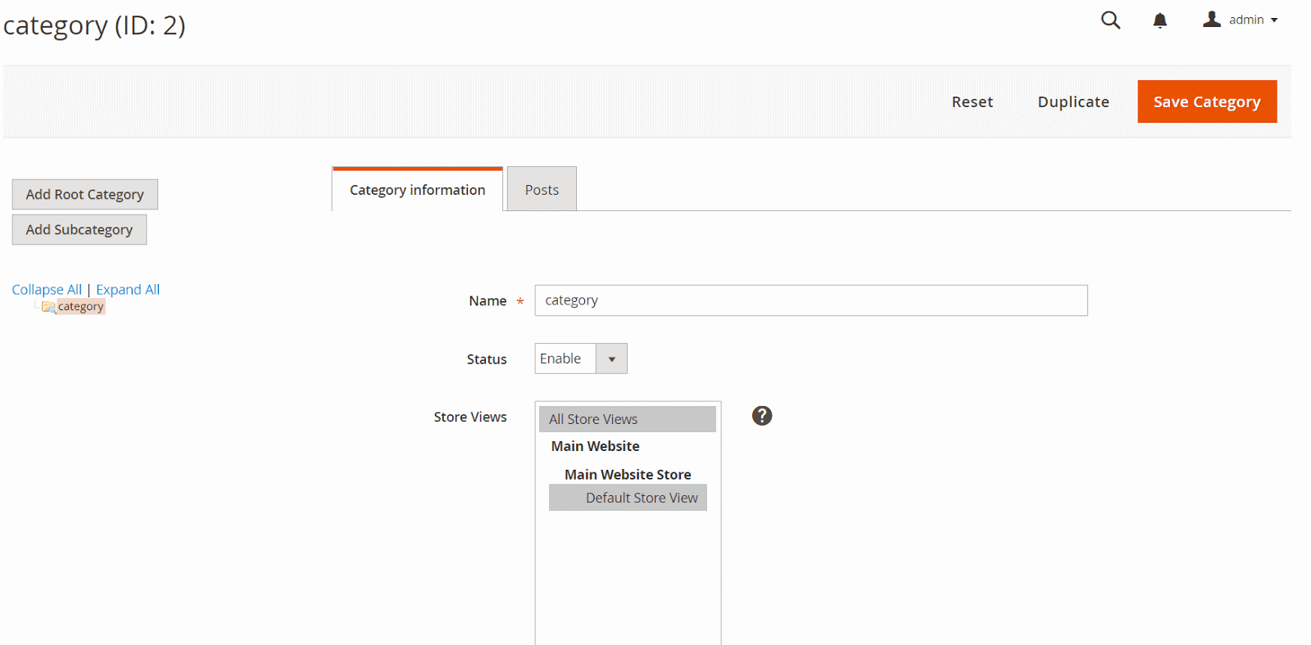The image size is (1311, 645).
Task: Click the admin user avatar icon
Action: click(x=1212, y=19)
